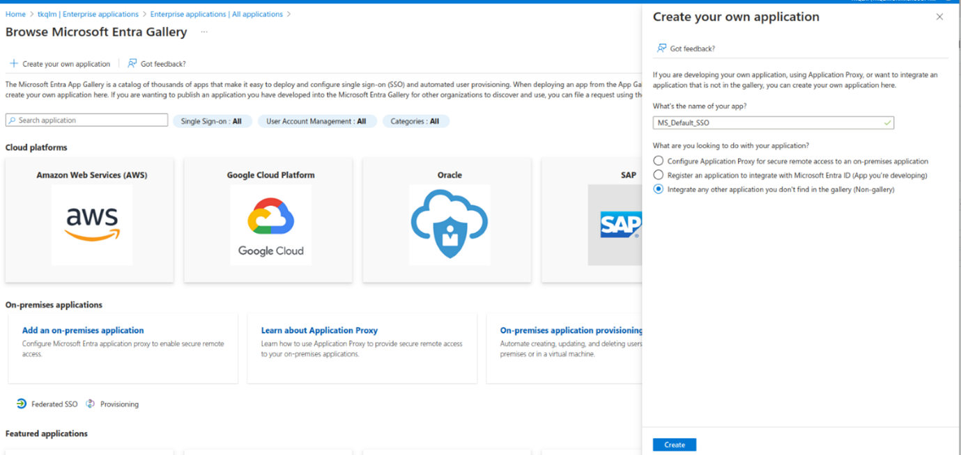Click the Federated SSO legend label
Viewport: 961px width, 455px height.
click(x=54, y=404)
